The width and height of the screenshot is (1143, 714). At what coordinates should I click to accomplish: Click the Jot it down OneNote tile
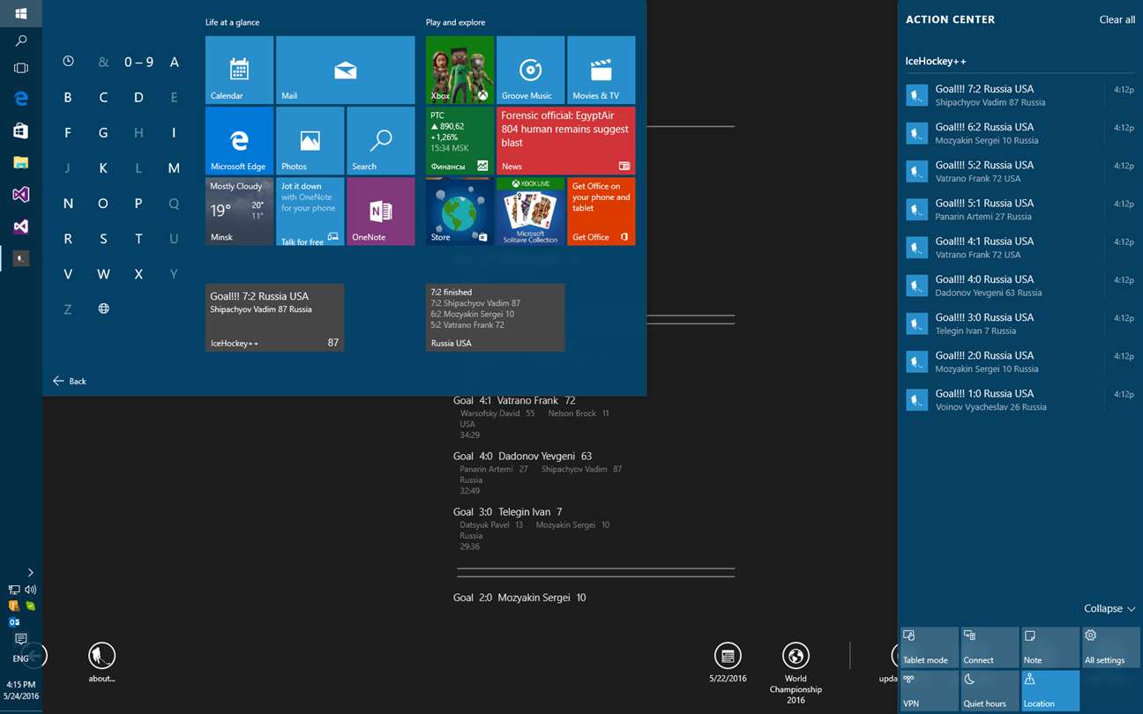[x=310, y=212]
